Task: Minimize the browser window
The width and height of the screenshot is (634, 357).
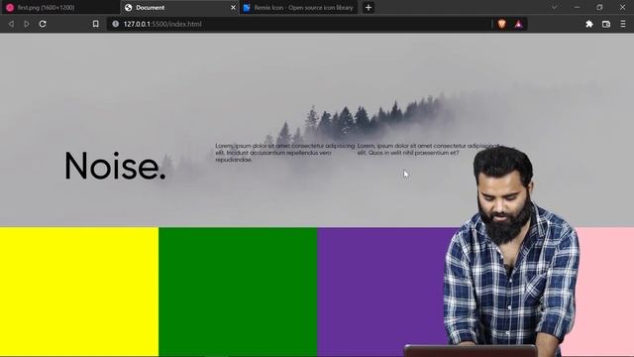Action: 577,7
